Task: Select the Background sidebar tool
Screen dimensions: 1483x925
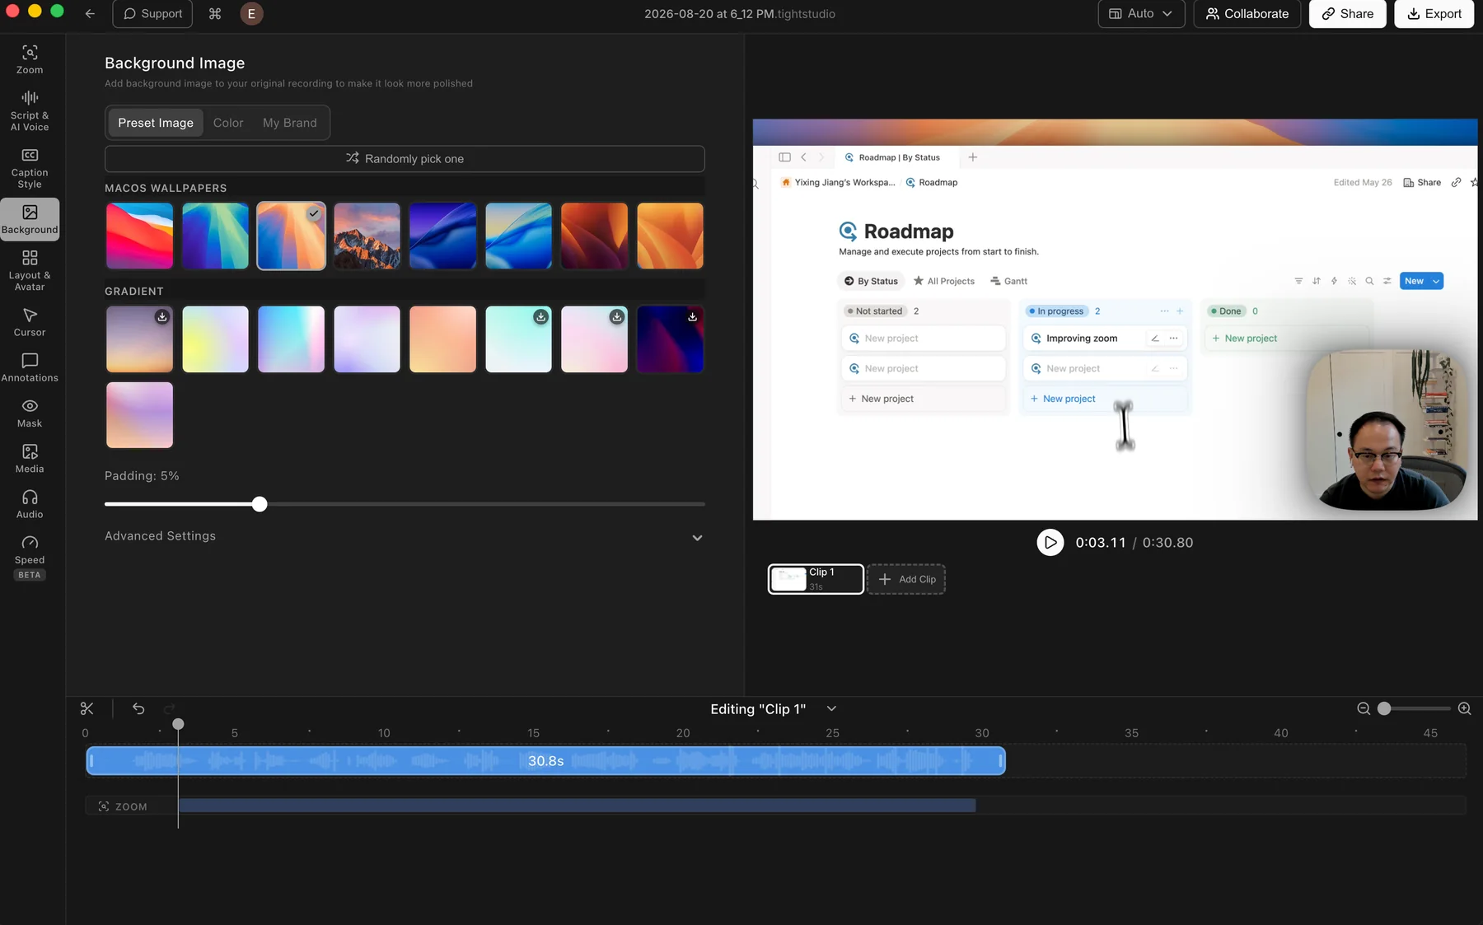Action: click(30, 219)
